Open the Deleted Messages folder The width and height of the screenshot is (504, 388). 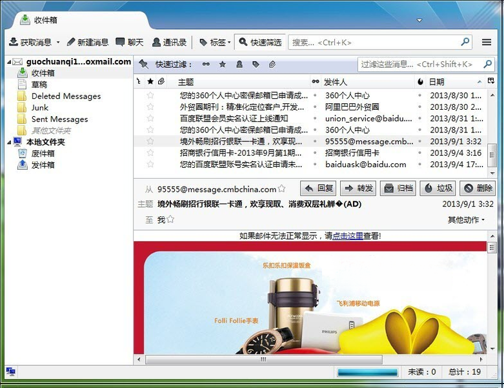coord(66,96)
